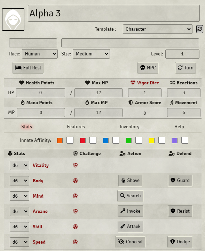
Task: Toggle the white box after orange affinity
Action: (x=70, y=140)
